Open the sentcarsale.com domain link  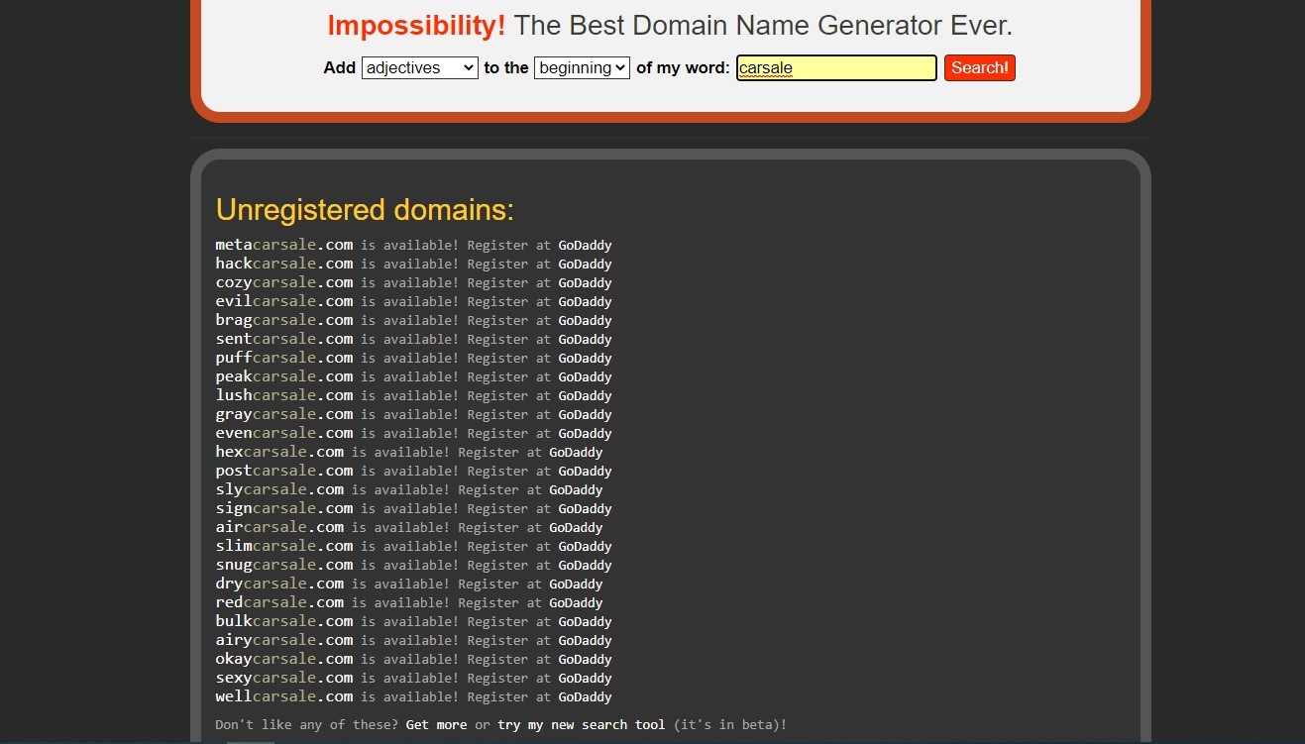tap(284, 339)
